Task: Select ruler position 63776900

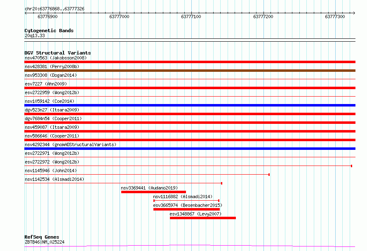Action: click(47, 17)
